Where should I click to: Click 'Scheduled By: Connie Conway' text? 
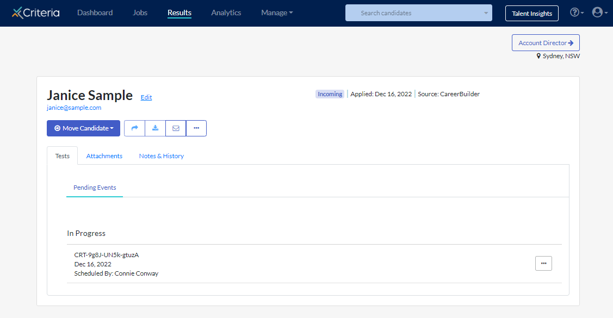[116, 273]
